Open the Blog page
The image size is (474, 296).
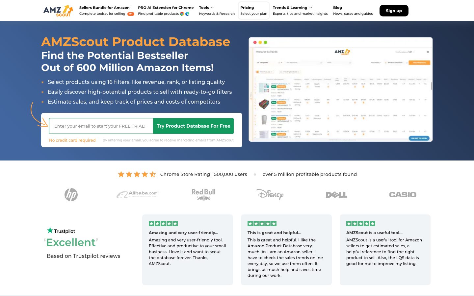pos(353,11)
